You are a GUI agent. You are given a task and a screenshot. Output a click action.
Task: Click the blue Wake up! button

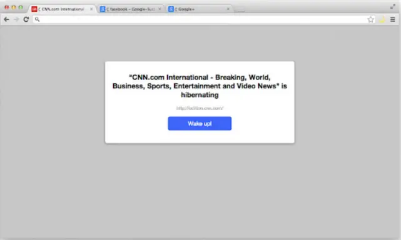click(x=200, y=124)
